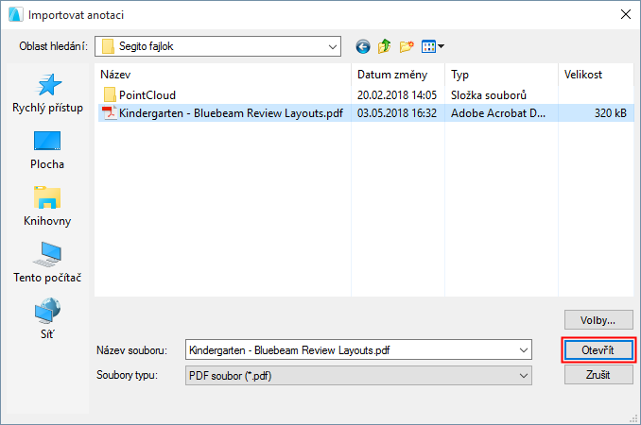Click the 320 kB size cell

point(611,113)
